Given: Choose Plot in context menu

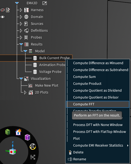Looking at the screenshot, I should point(98,139).
